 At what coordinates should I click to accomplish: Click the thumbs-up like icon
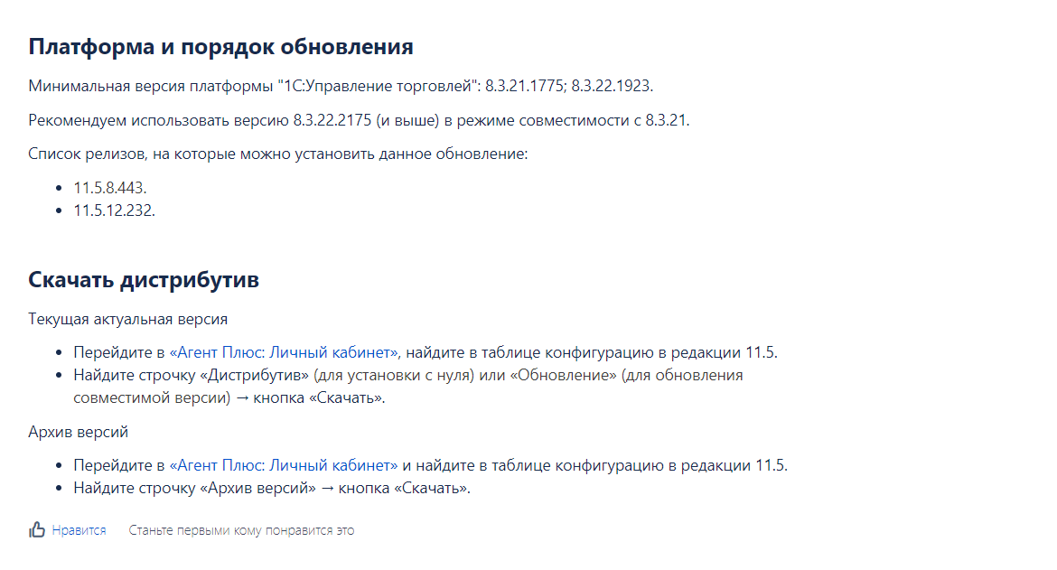click(36, 530)
